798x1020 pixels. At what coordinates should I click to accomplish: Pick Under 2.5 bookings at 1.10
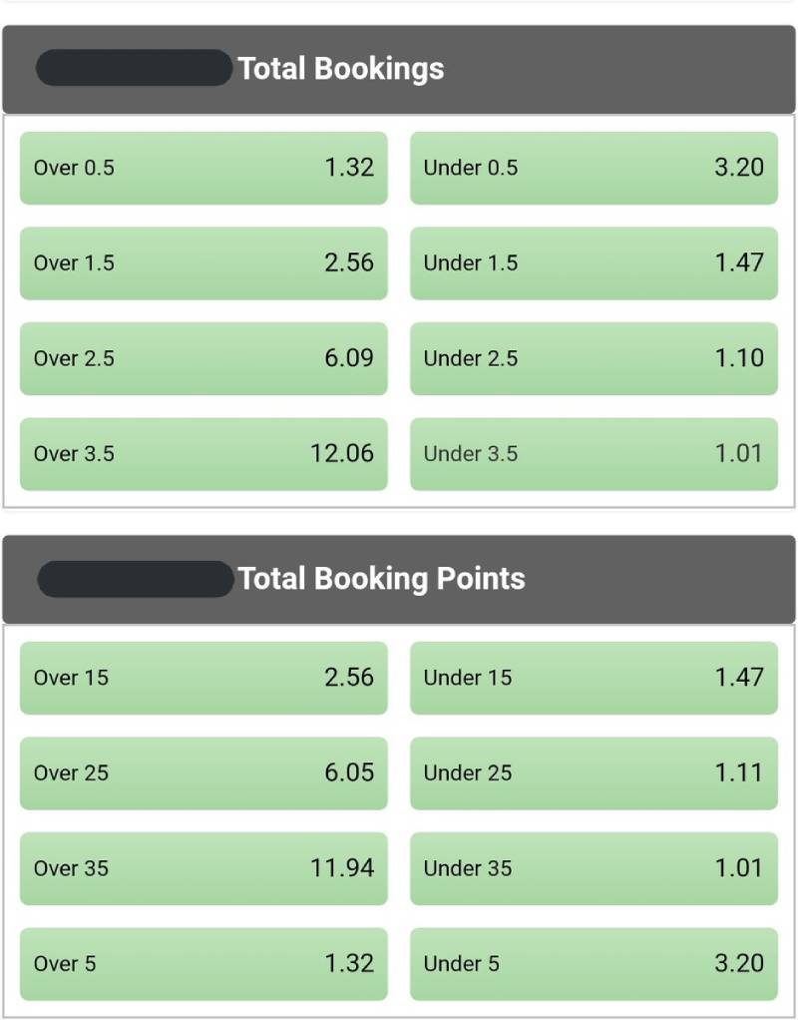point(594,358)
